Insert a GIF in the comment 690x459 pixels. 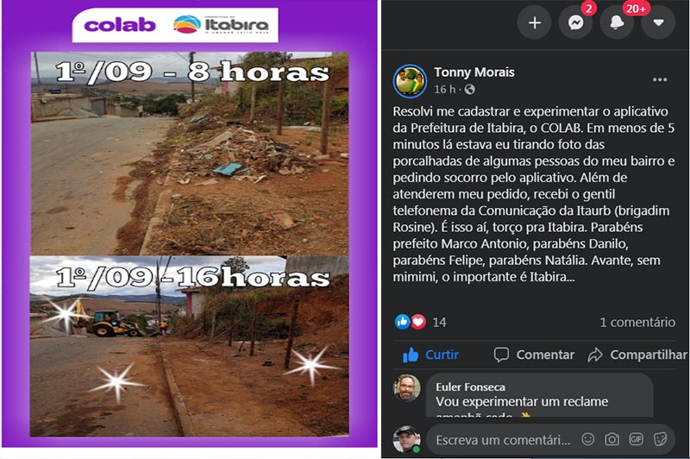coord(636,439)
